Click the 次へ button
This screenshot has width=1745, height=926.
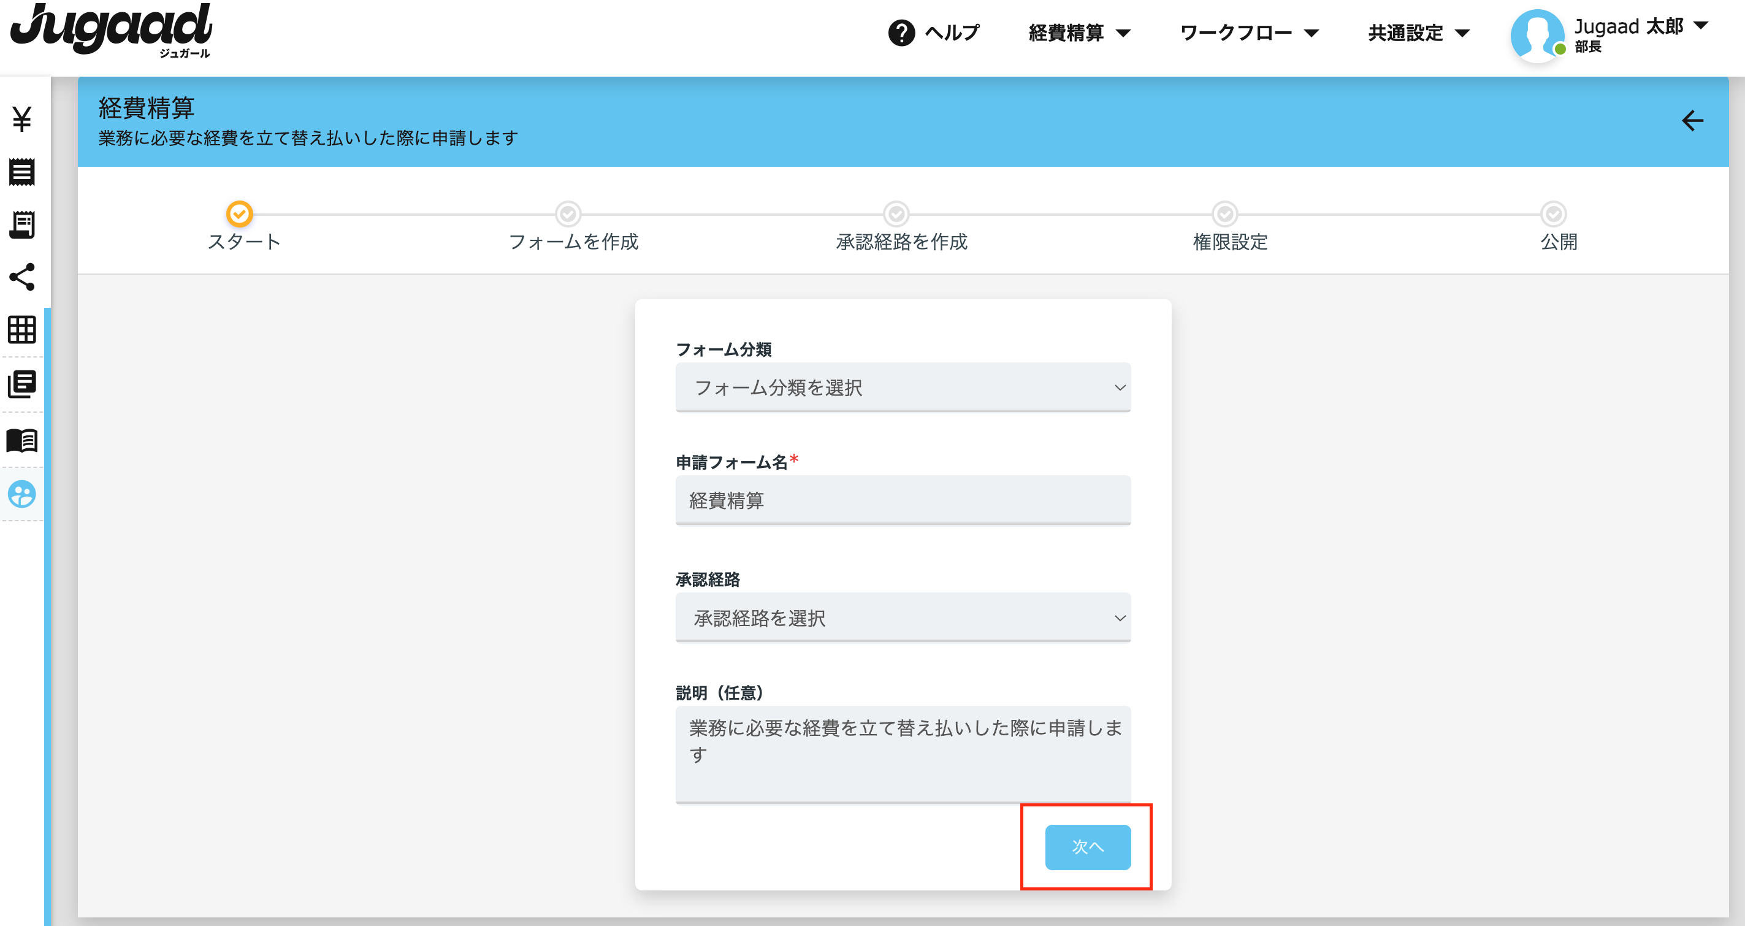tap(1087, 847)
